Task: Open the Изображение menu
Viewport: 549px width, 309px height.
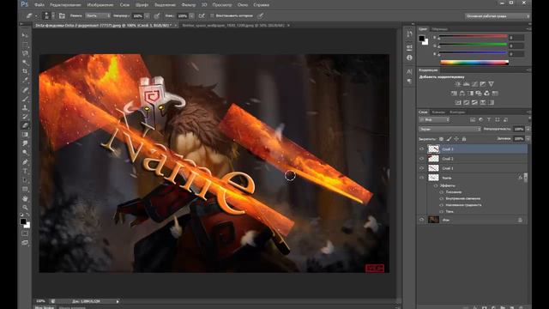Action: 100,5
